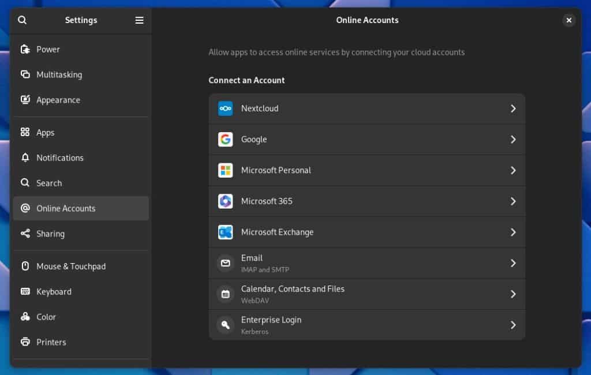Click the Microsoft Personal logo icon
Viewport: 591px width, 375px height.
click(225, 170)
